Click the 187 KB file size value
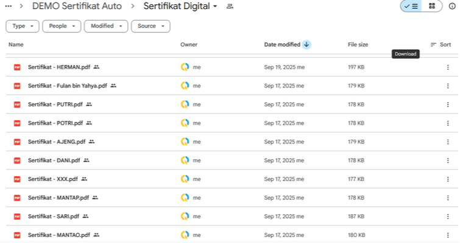Viewport: 460px width, 243px height. pos(356,216)
